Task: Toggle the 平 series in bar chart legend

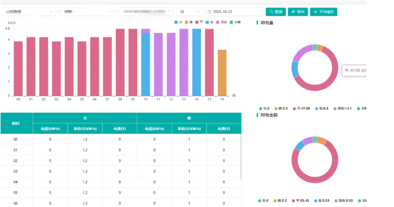Action: point(199,22)
